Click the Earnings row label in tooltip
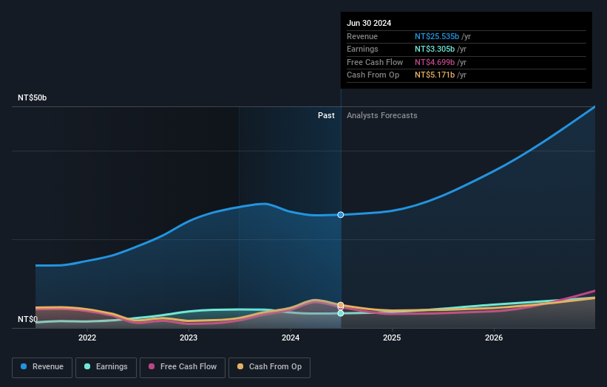 coord(362,49)
